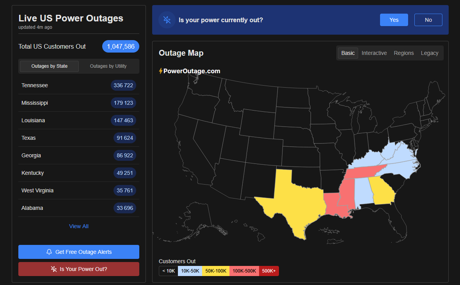Click the PowerOutage.com lightning bolt logo
Viewport: 460px width, 285px height.
click(161, 70)
